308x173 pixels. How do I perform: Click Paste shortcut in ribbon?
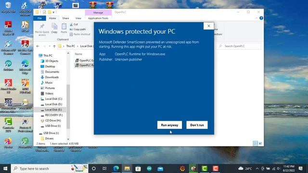(x=80, y=34)
